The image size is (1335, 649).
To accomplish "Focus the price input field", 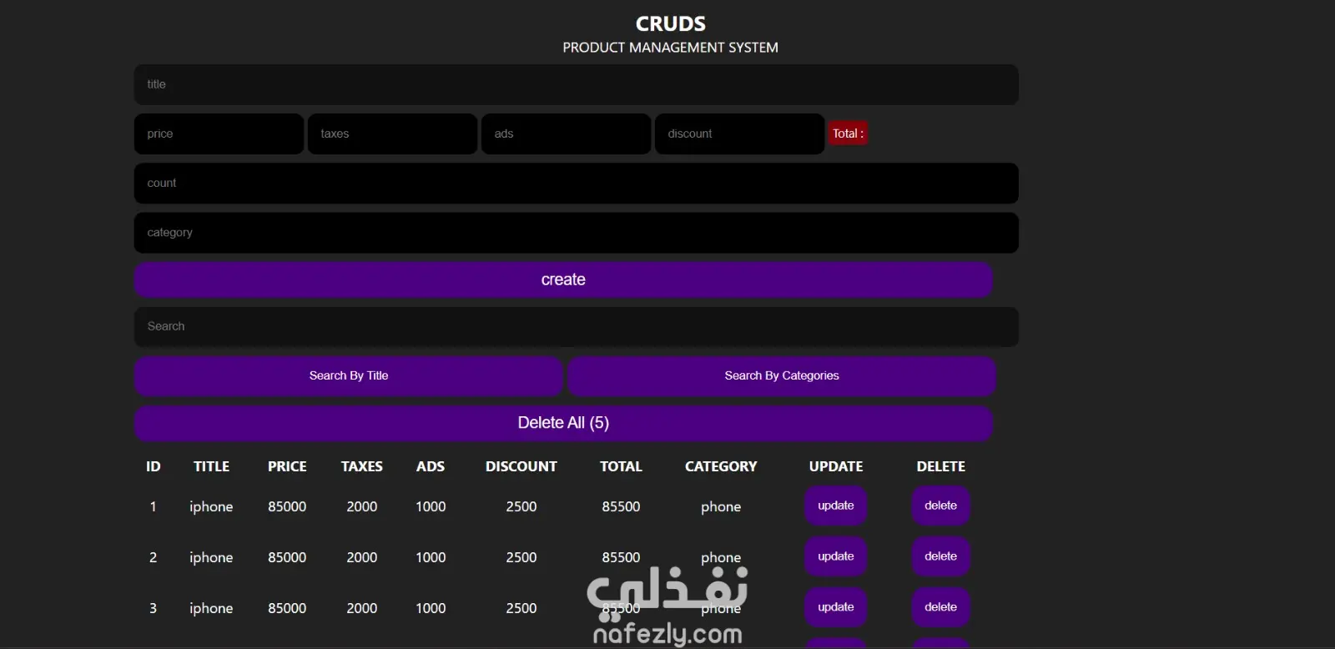I will click(x=219, y=133).
